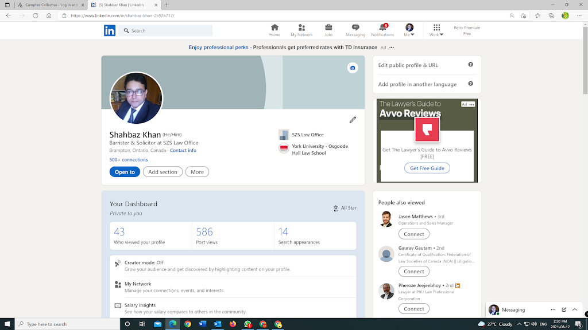Click help icon beside Add profile in another language
The height and width of the screenshot is (330, 588).
point(470,84)
